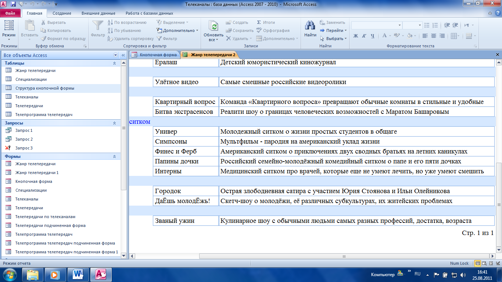502x282 pixels.
Task: Click Удалить in the Записи group
Action: pyautogui.click(x=238, y=39)
